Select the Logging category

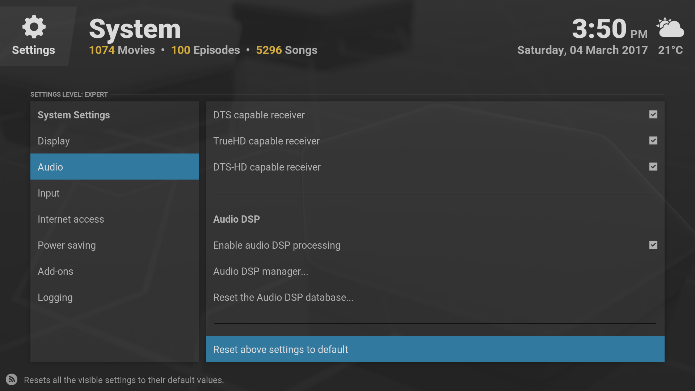(x=55, y=297)
